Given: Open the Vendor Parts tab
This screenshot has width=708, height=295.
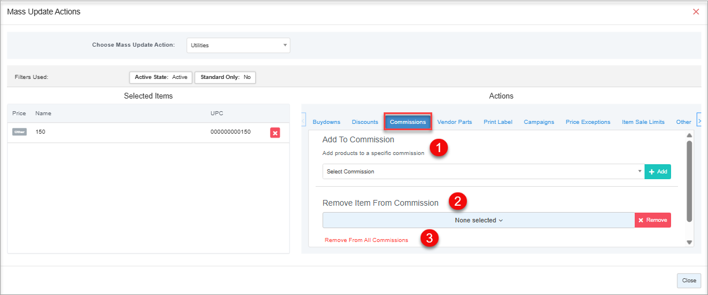Looking at the screenshot, I should [454, 122].
